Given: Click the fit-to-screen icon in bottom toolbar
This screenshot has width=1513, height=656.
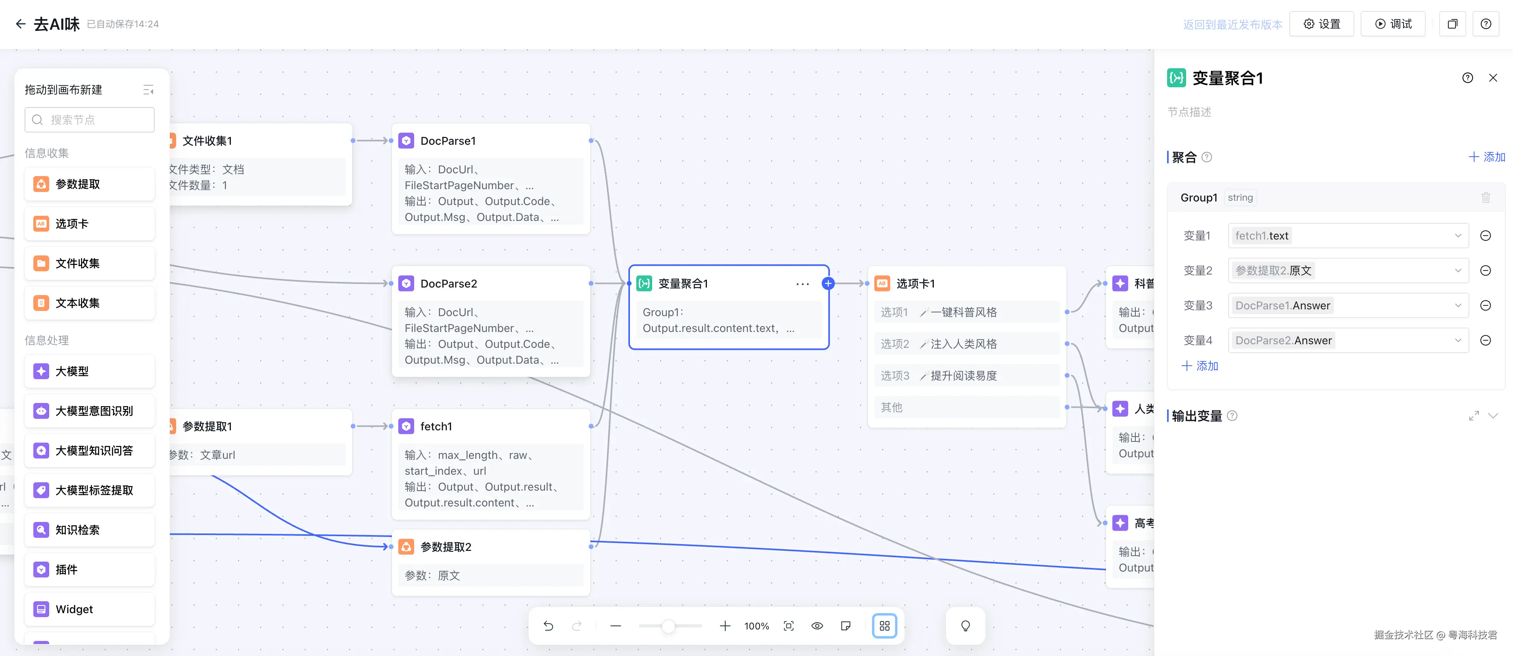Looking at the screenshot, I should pyautogui.click(x=789, y=626).
